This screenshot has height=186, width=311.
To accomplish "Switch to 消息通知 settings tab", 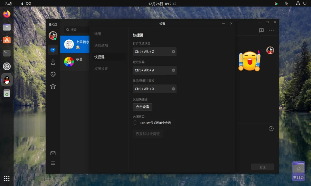I will (x=101, y=45).
